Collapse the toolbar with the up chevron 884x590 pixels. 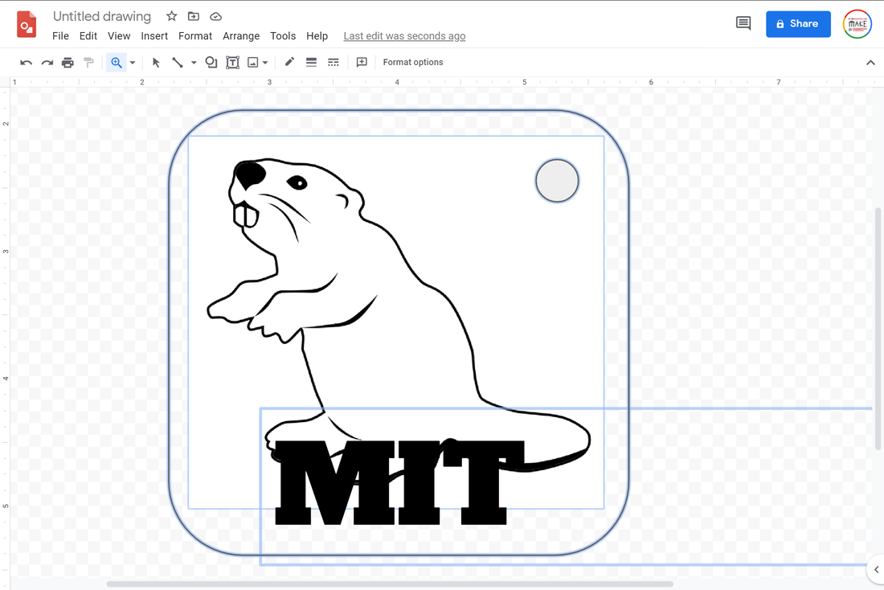[x=870, y=63]
